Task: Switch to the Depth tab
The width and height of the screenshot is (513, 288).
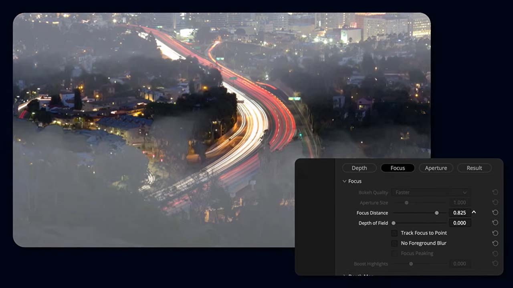Action: pyautogui.click(x=359, y=168)
